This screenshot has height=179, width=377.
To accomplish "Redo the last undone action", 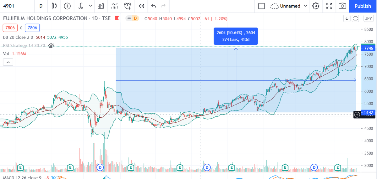I will click(163, 6).
